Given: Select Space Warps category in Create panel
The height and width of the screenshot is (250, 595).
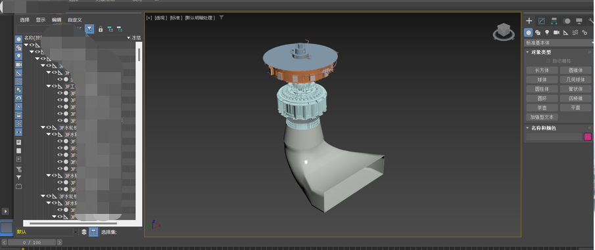Looking at the screenshot, I should (575, 33).
